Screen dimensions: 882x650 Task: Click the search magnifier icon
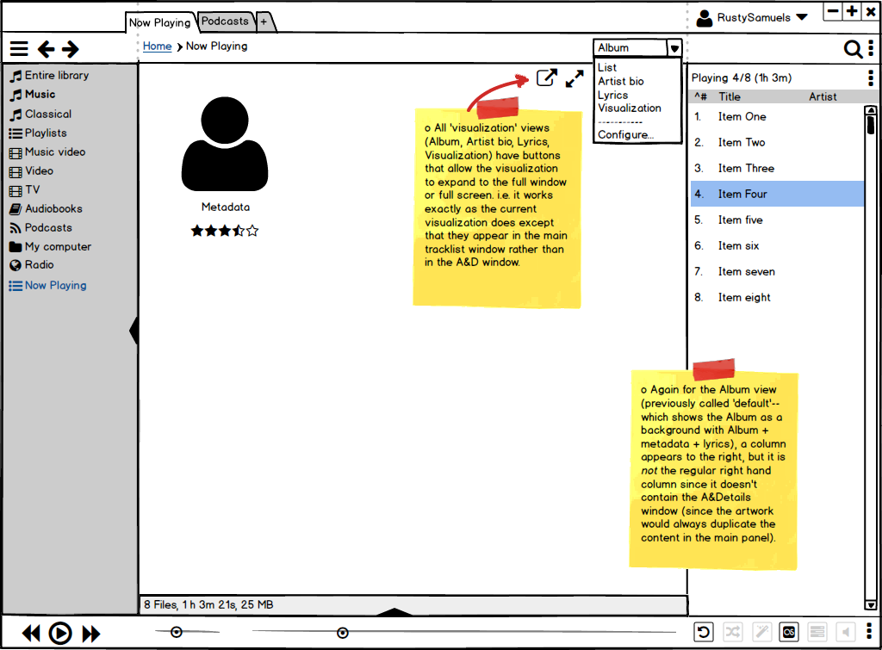coord(852,49)
